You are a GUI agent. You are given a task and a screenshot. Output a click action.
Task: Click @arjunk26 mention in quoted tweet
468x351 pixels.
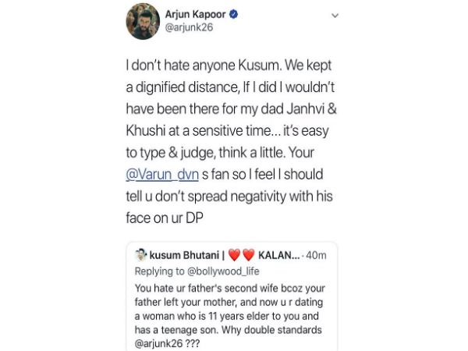(x=158, y=343)
